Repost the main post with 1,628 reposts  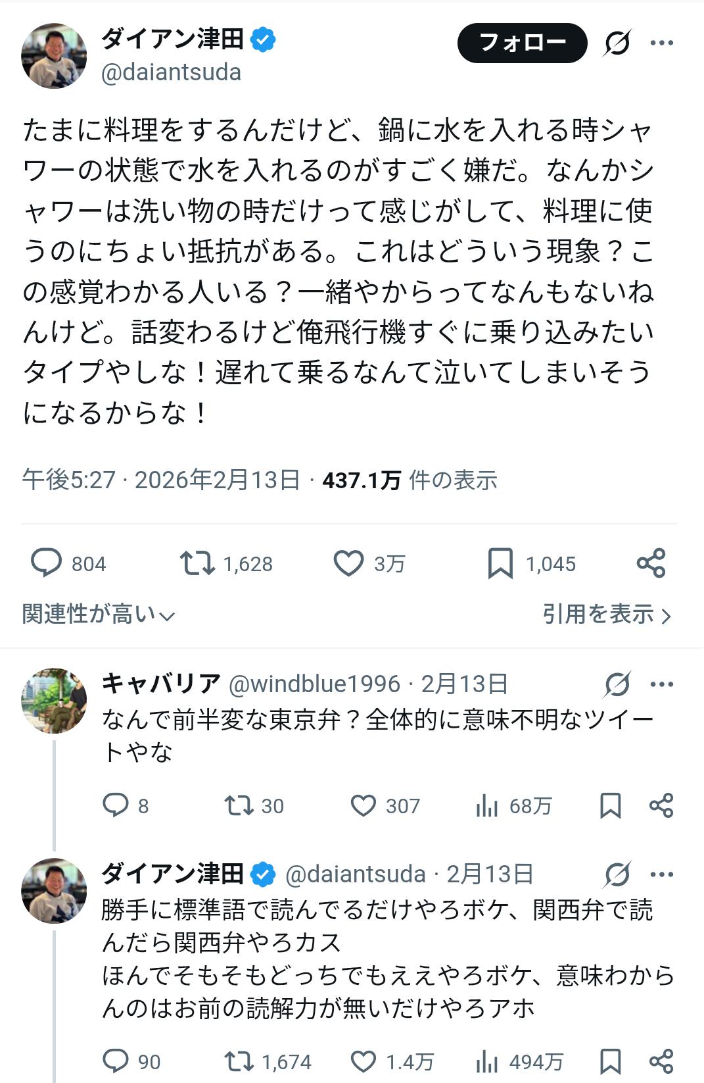(197, 564)
